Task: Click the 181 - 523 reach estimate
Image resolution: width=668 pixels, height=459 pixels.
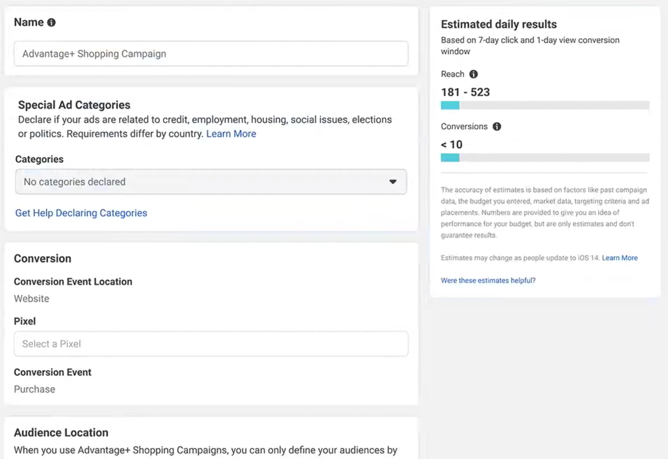Action: (x=465, y=92)
